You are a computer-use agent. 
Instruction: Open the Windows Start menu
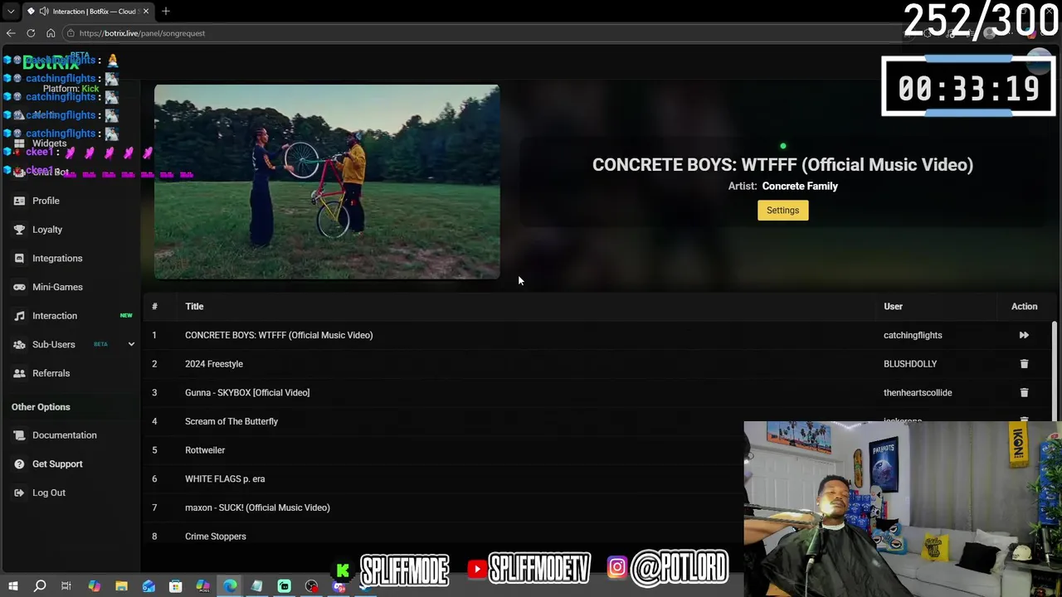pos(12,586)
